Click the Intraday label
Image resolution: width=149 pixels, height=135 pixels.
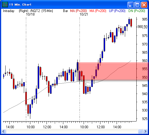coord(9,11)
